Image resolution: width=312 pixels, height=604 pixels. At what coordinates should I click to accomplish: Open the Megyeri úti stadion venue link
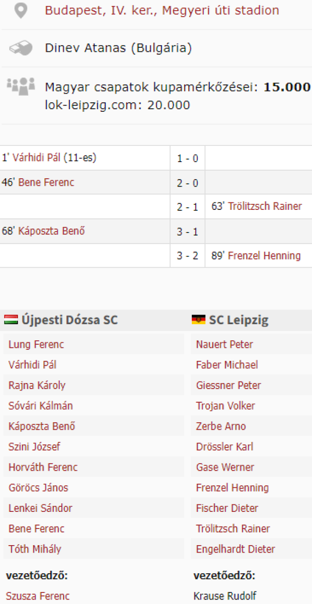click(x=162, y=10)
